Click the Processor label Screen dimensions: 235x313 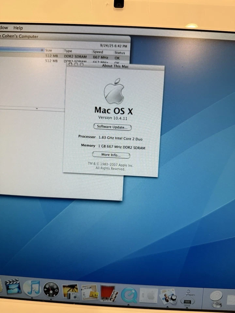coord(87,137)
